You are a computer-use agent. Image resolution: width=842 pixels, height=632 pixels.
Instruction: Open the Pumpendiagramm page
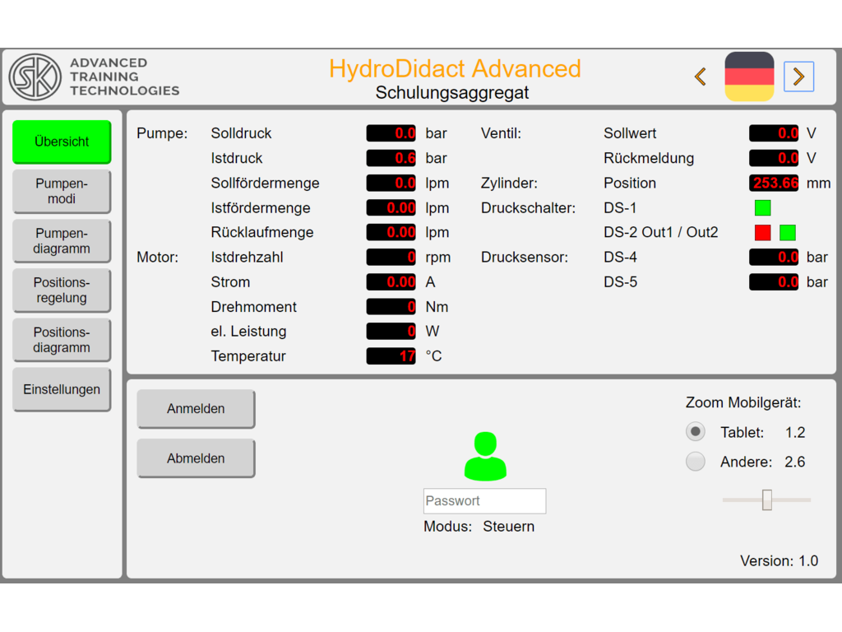click(62, 241)
